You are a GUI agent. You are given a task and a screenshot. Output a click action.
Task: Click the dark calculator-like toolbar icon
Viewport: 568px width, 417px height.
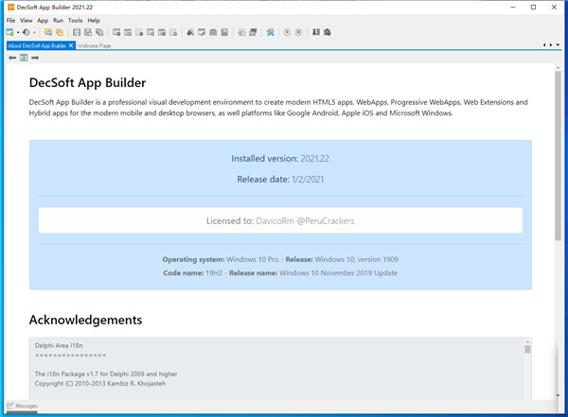tap(224, 32)
